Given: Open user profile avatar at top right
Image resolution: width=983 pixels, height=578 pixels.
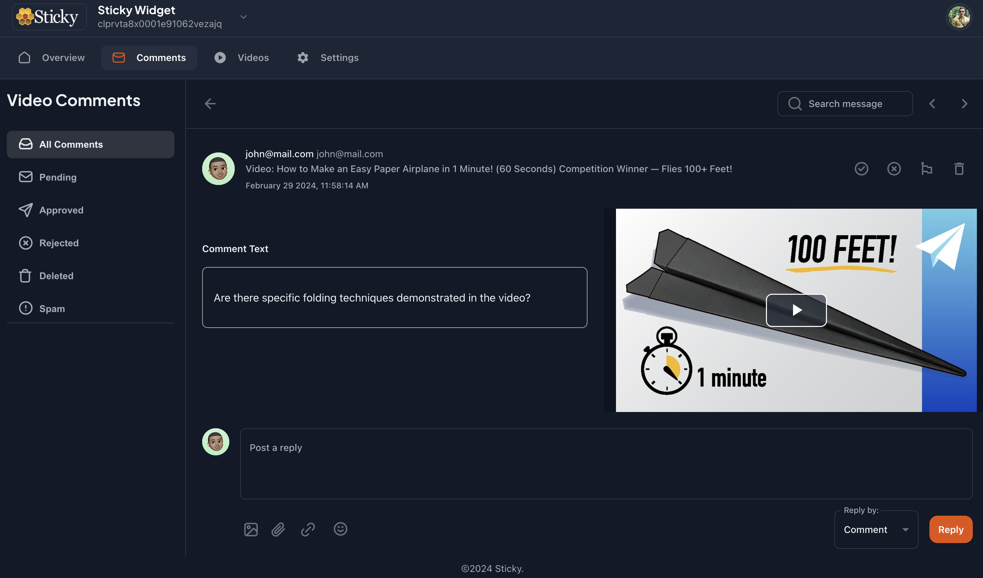Looking at the screenshot, I should (959, 17).
